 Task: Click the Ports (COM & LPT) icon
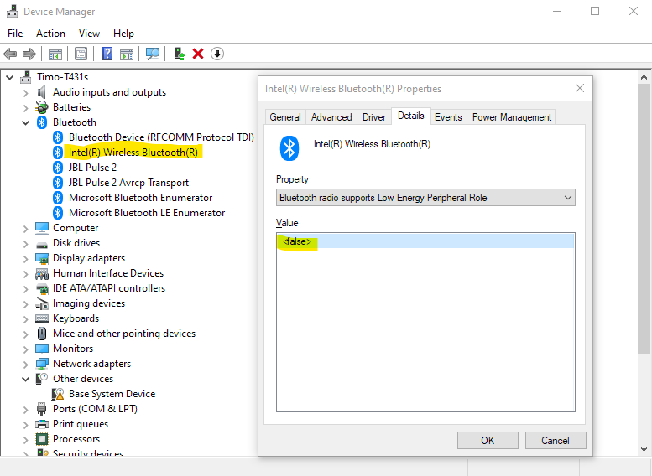[42, 409]
